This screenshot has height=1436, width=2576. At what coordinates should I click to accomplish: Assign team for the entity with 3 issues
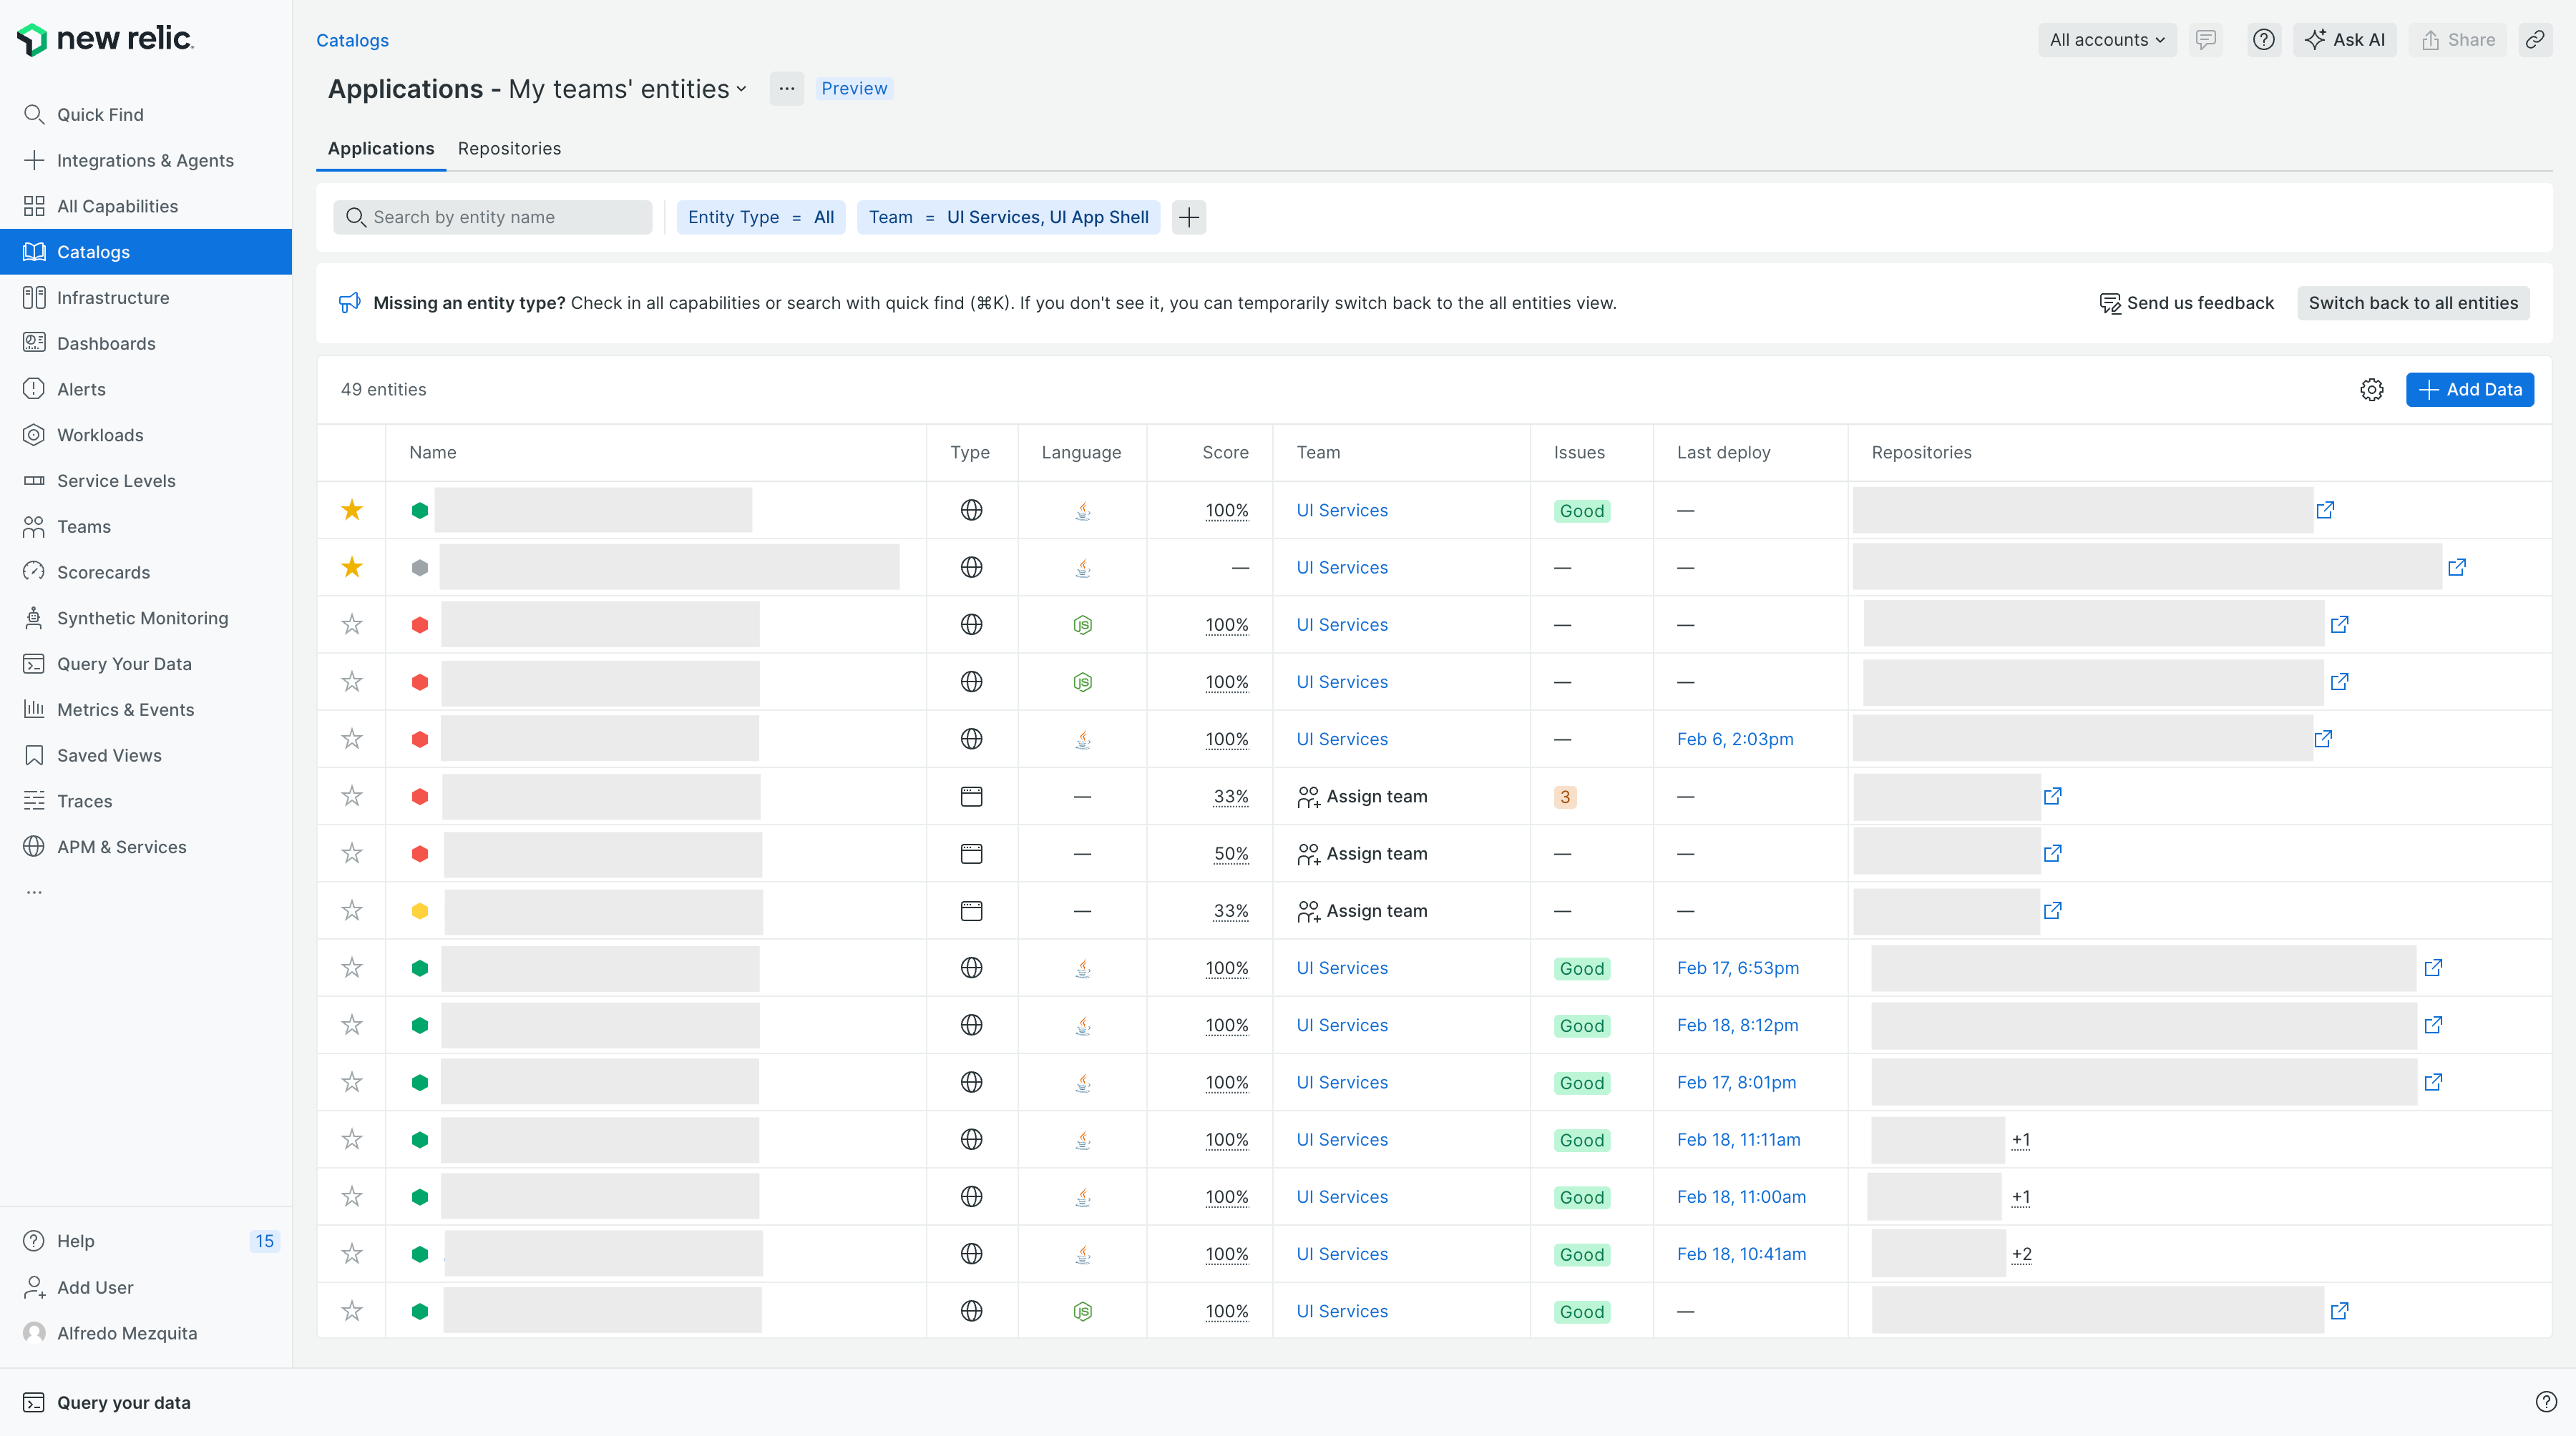click(x=1362, y=797)
